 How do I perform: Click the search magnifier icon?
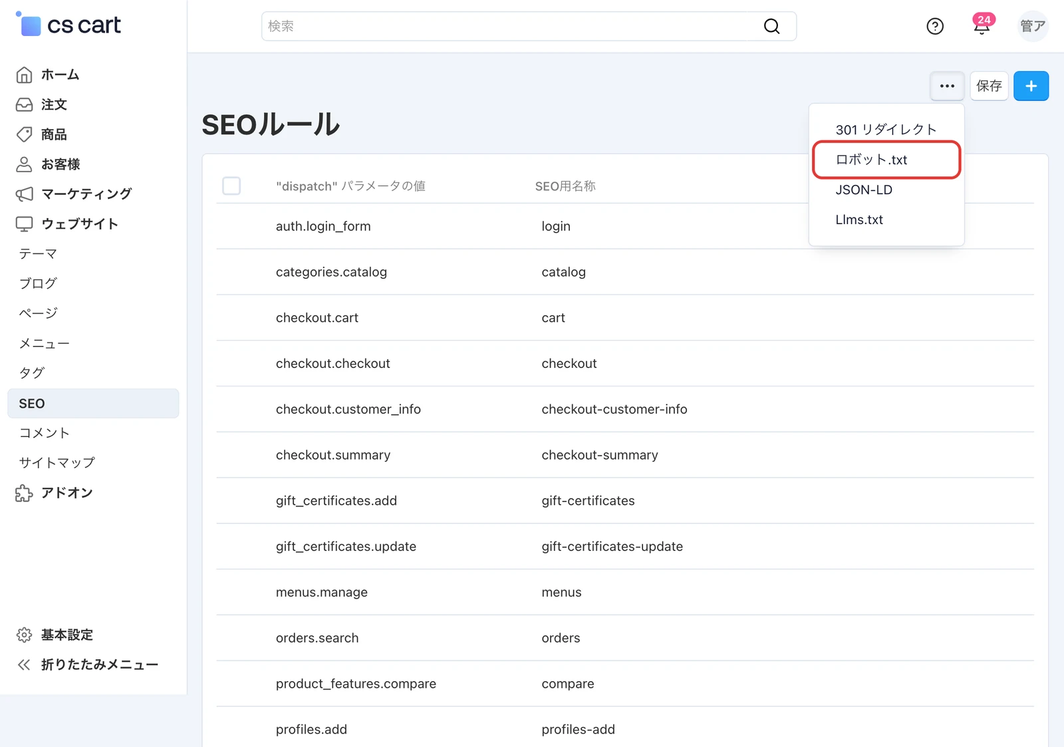pos(771,26)
